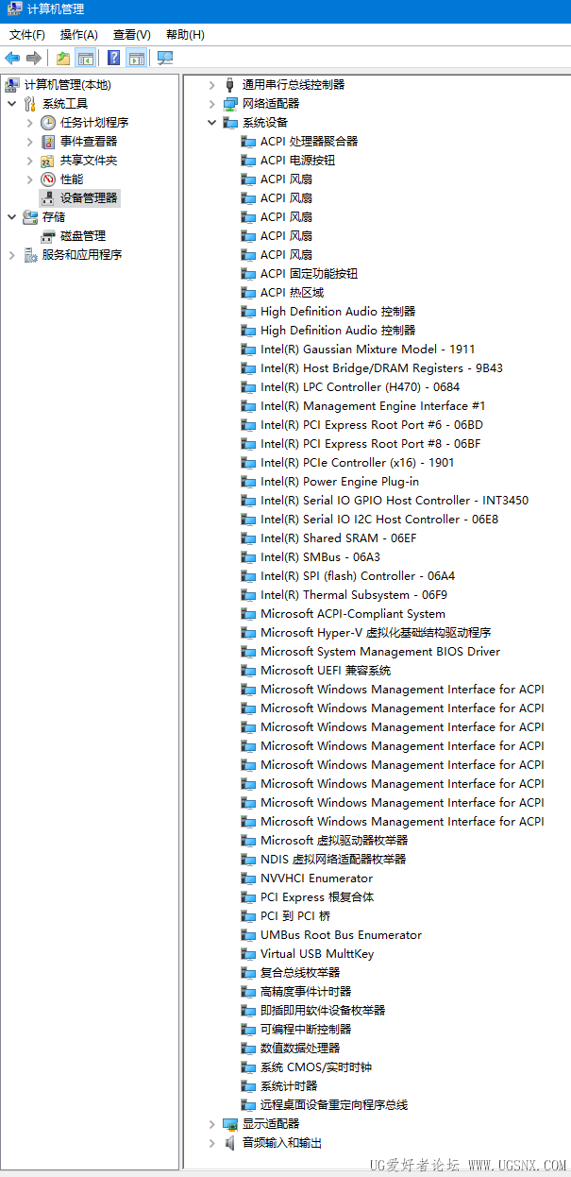Click the icon beside ACPI 电源按钮
Image resolution: width=571 pixels, height=1177 pixels.
[x=248, y=161]
